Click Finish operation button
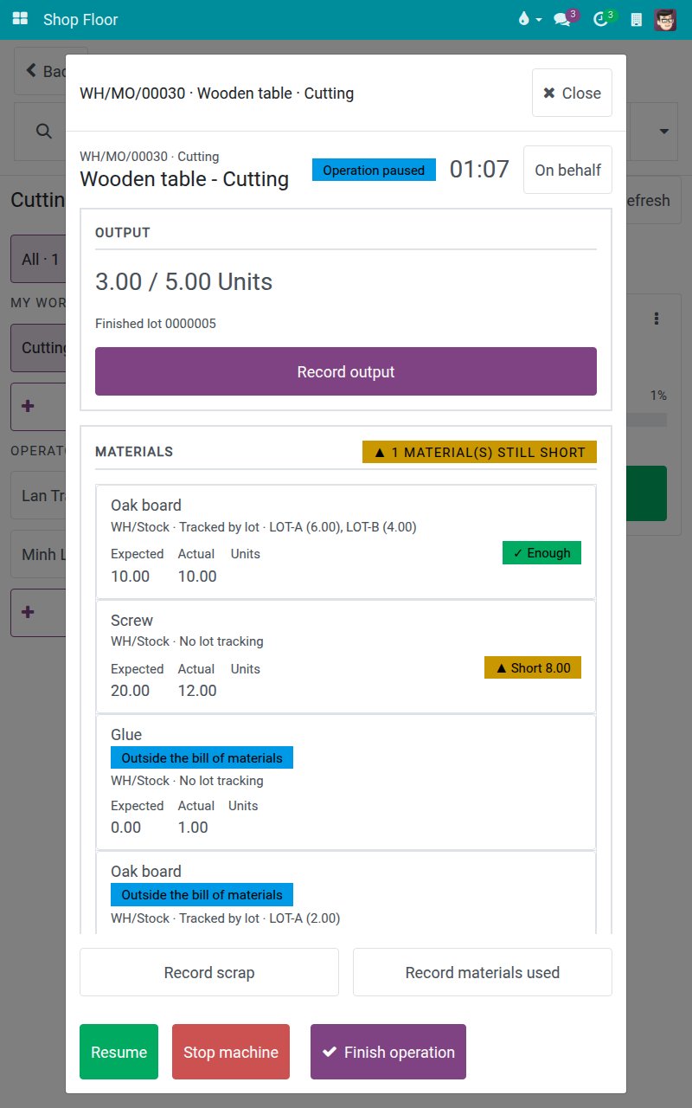The image size is (692, 1108). coord(388,1052)
